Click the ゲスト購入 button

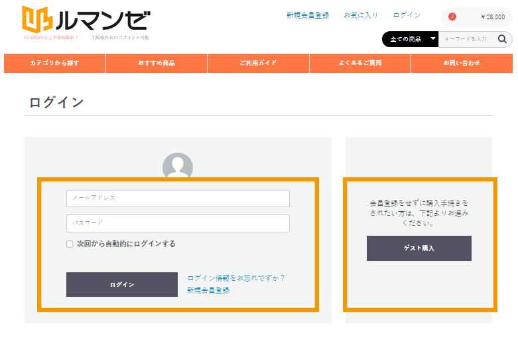[x=419, y=248]
